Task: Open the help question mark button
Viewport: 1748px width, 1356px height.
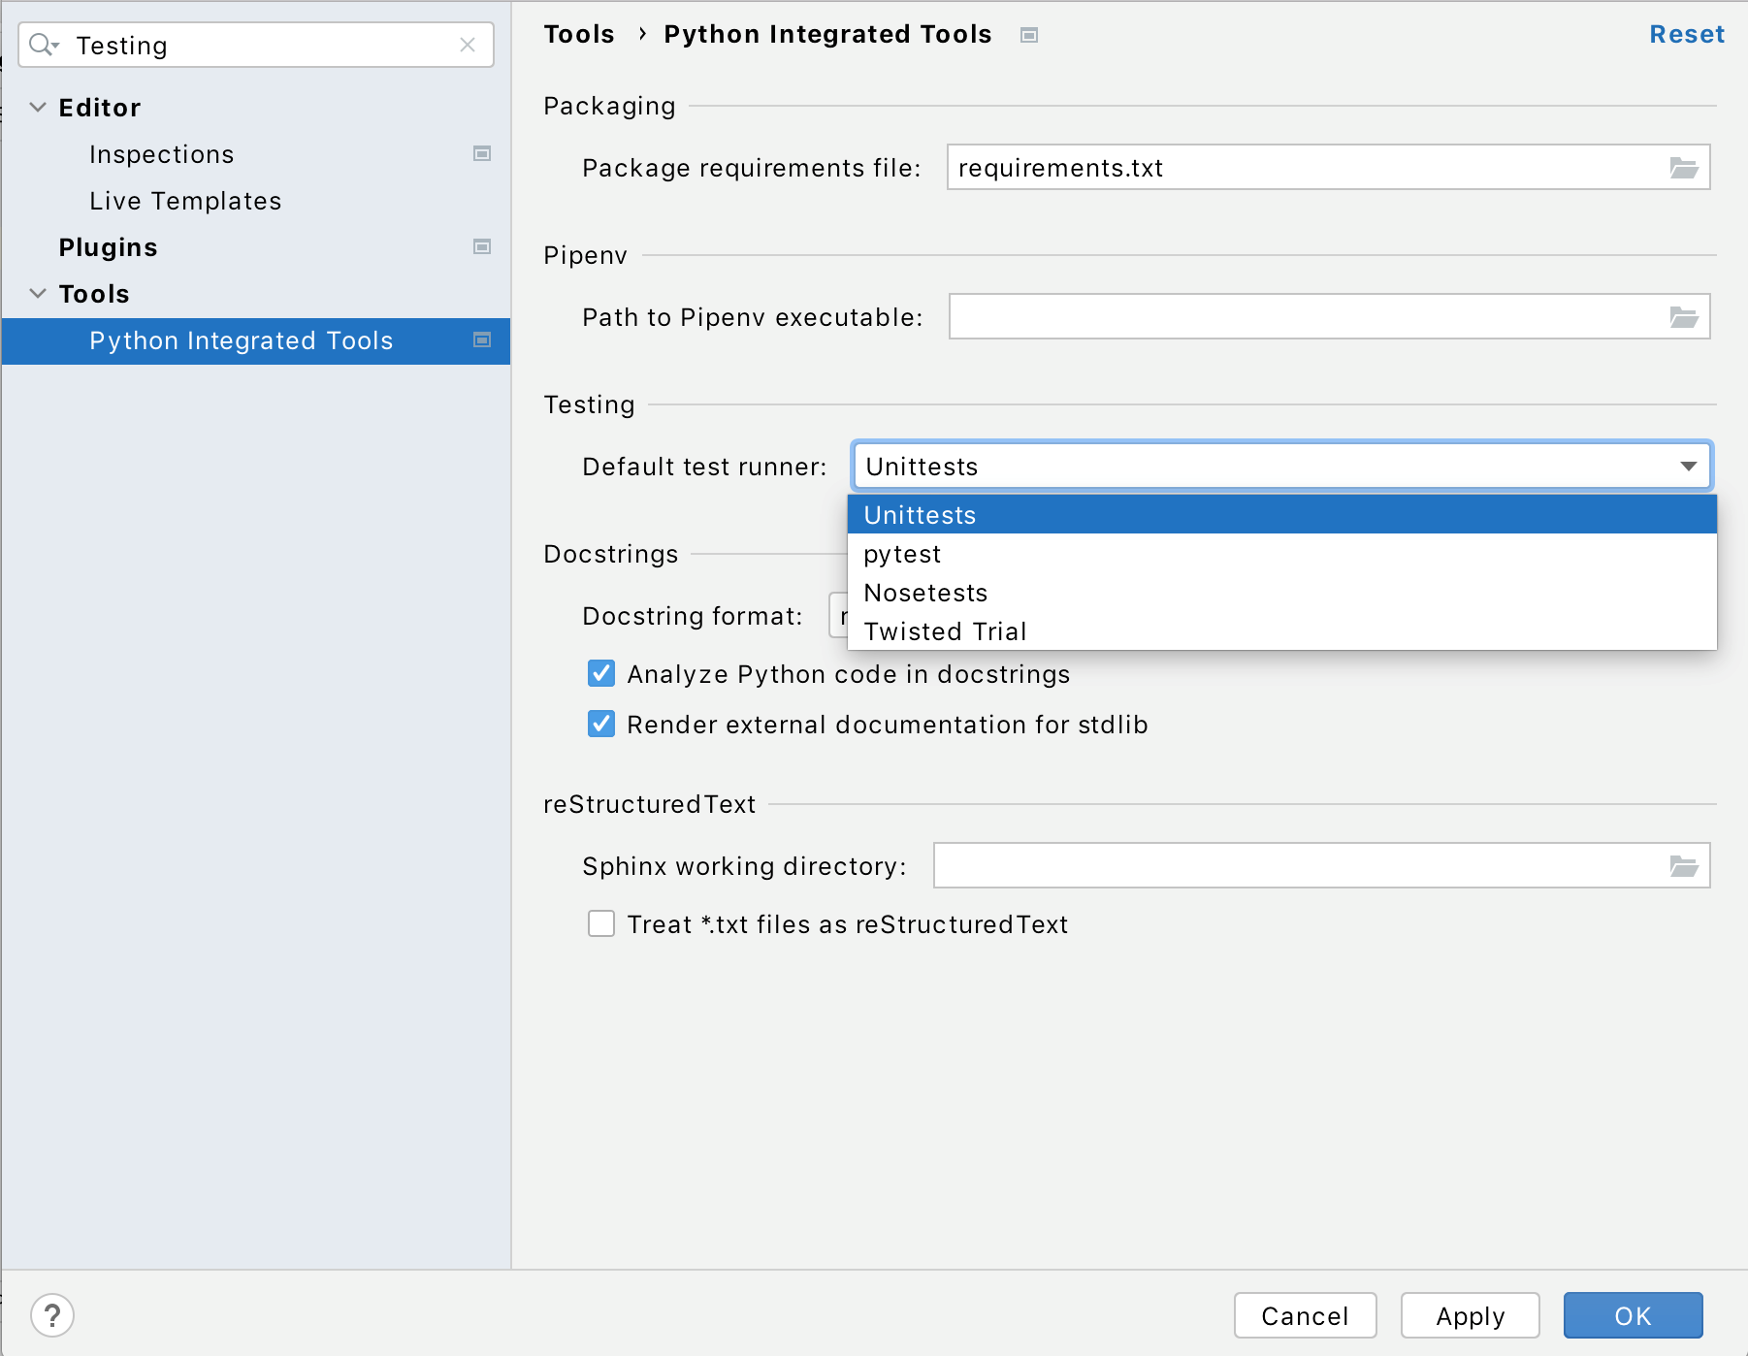Action: [52, 1315]
